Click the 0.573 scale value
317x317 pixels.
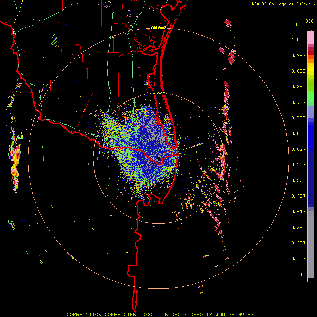(298, 165)
